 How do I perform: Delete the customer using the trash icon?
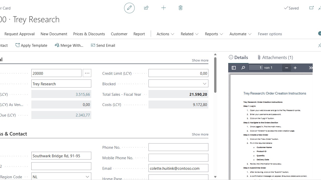click(181, 8)
